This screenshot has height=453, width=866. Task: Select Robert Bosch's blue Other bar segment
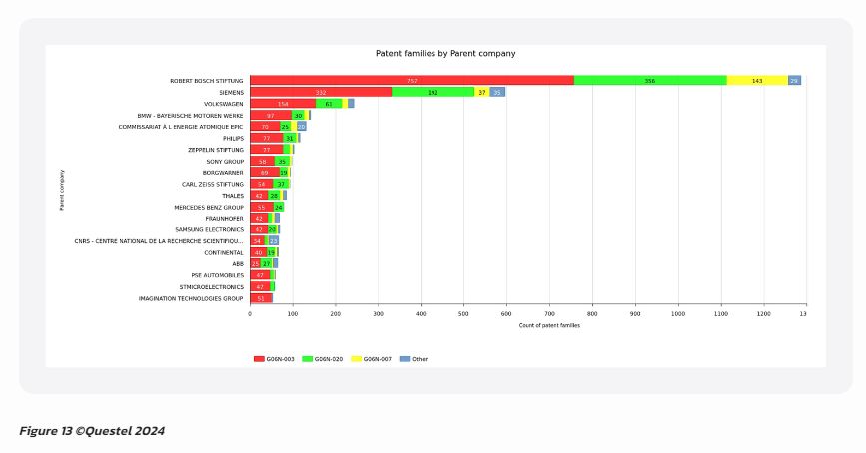point(794,81)
